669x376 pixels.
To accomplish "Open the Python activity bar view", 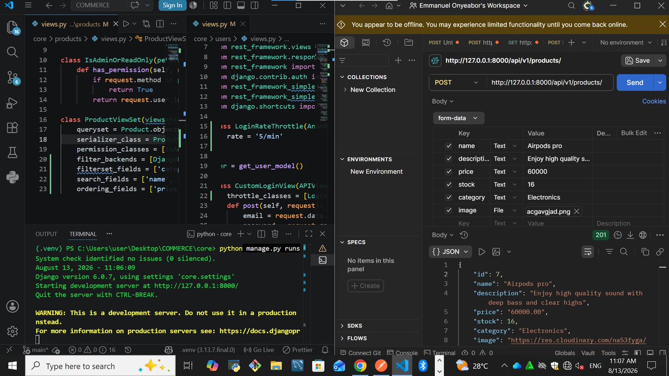I will click(12, 177).
